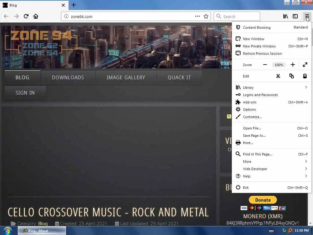
Task: Show site information icon in address bar
Action: point(66,17)
